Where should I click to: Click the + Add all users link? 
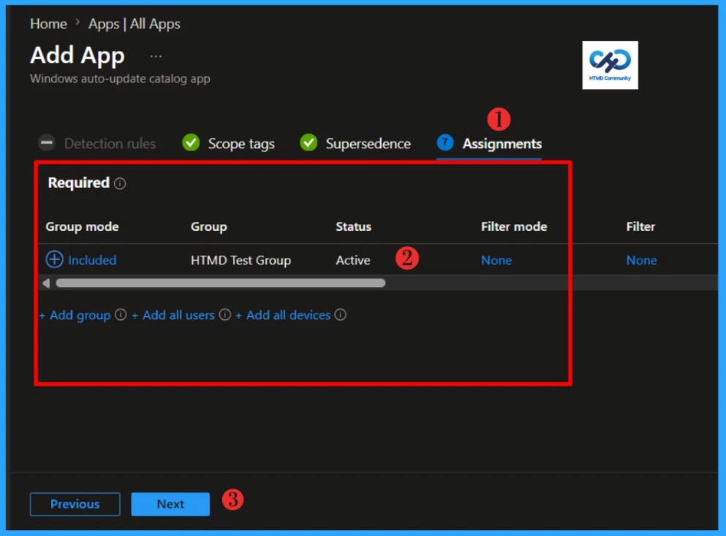point(173,315)
